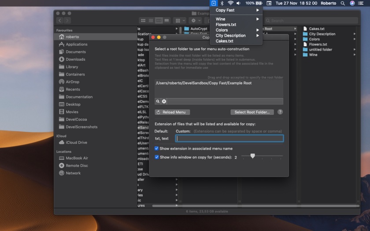This screenshot has height=231, width=370.
Task: Click the Custom extensions text field
Action: (x=229, y=138)
